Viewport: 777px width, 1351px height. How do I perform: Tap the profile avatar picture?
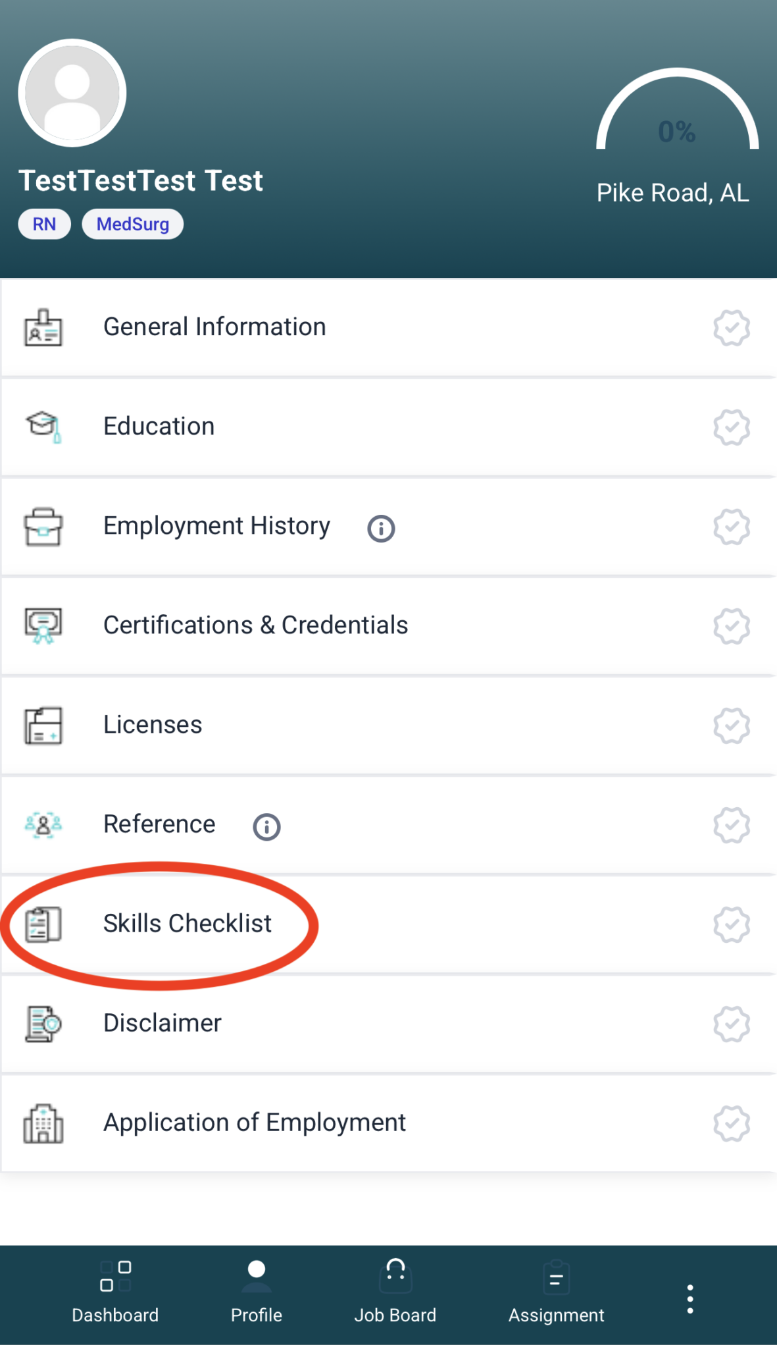coord(72,93)
